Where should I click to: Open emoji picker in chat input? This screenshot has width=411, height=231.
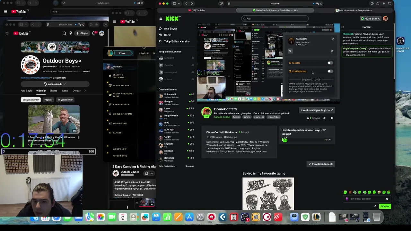(387, 199)
